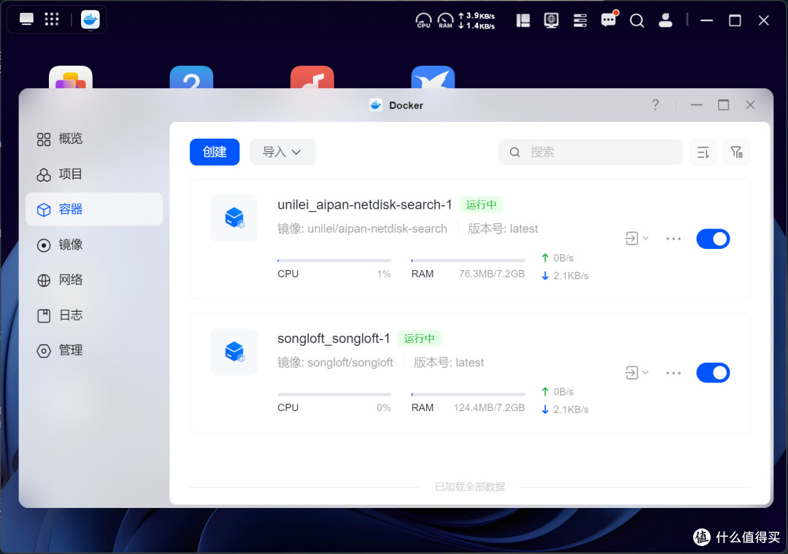Open more options for unilei_aipan-netdisk-search-1
788x554 pixels.
click(x=673, y=239)
